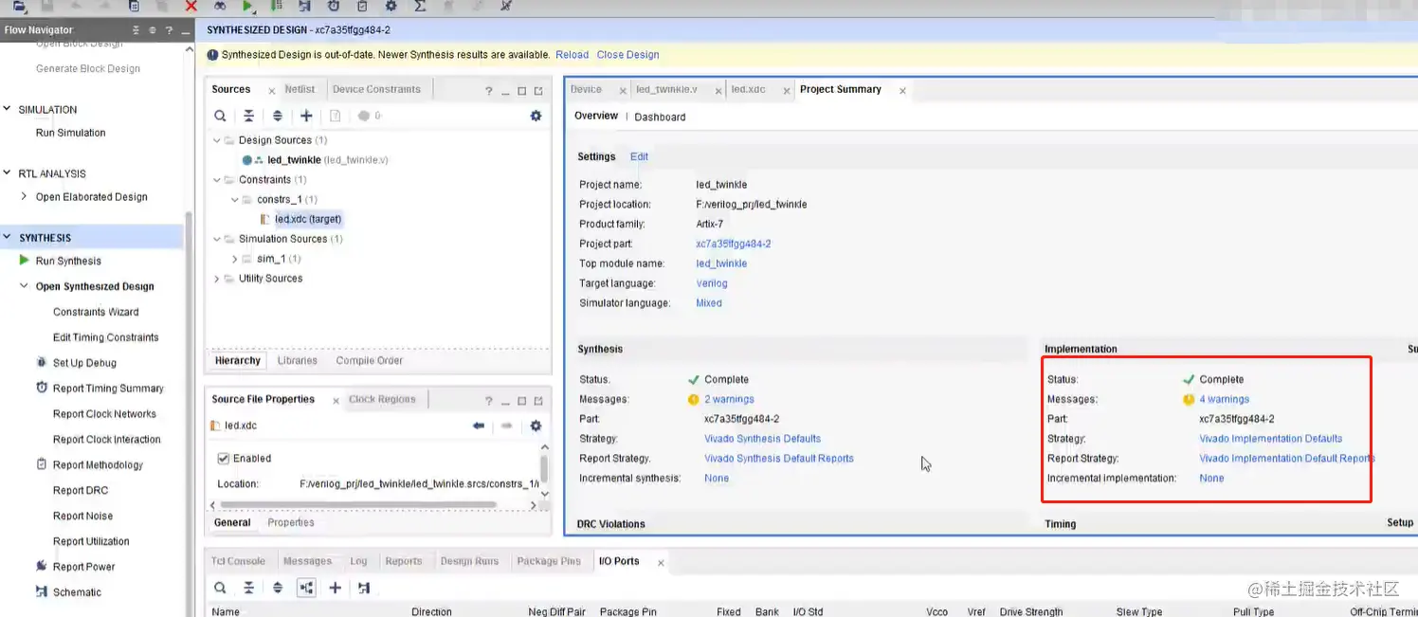
Task: Click Vivado Synthesis Defaults strategy link
Action: [762, 439]
